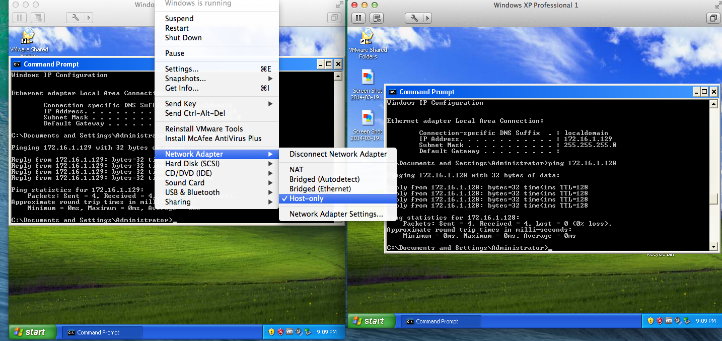Click VMware Tools tray icon in right VM

(x=669, y=321)
